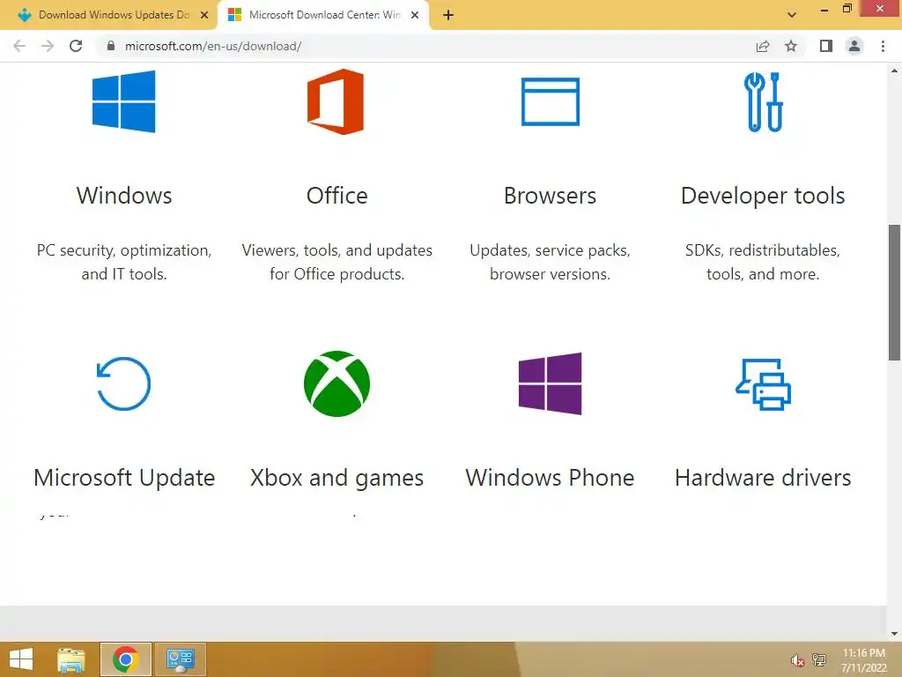Toggle the Chrome side panel
The height and width of the screenshot is (677, 902).
click(826, 46)
